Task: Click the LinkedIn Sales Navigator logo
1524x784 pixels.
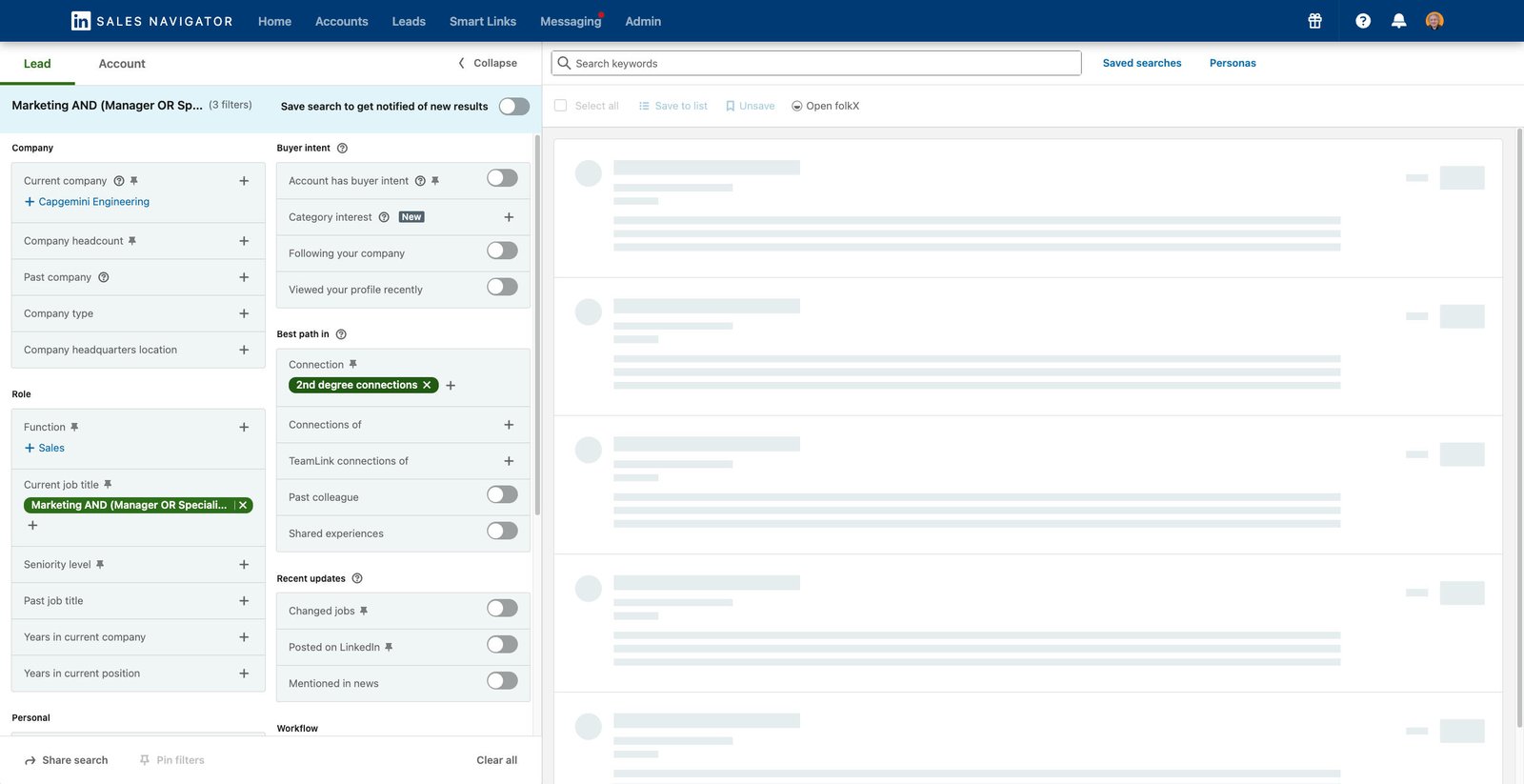Action: point(152,21)
